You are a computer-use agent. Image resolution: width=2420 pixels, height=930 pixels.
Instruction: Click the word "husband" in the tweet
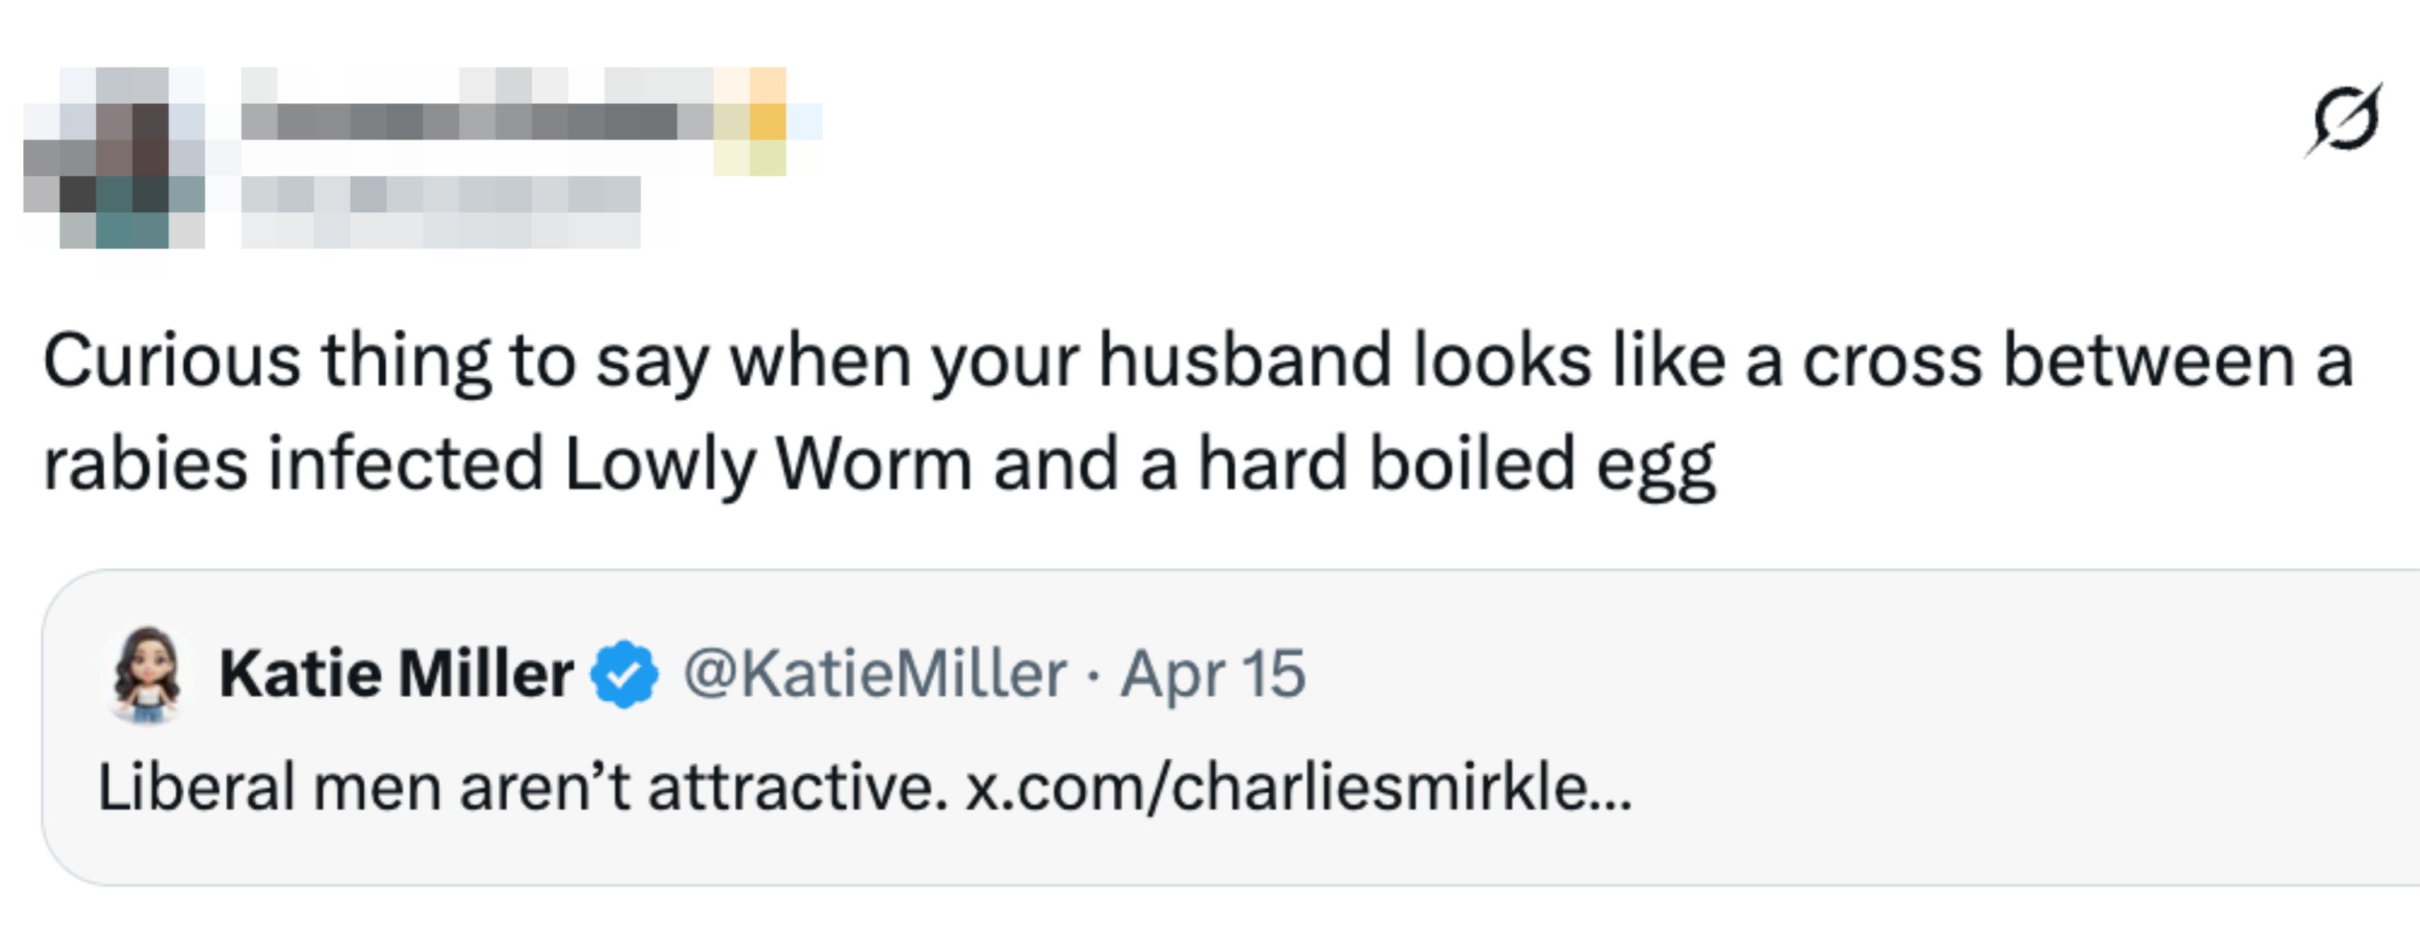click(1245, 361)
